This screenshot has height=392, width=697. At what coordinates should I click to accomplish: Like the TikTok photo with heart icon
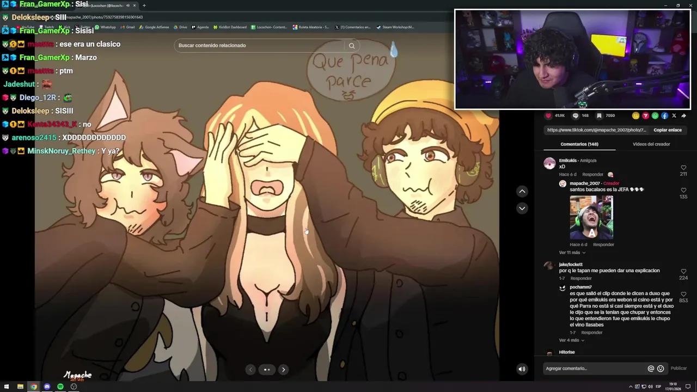(548, 115)
